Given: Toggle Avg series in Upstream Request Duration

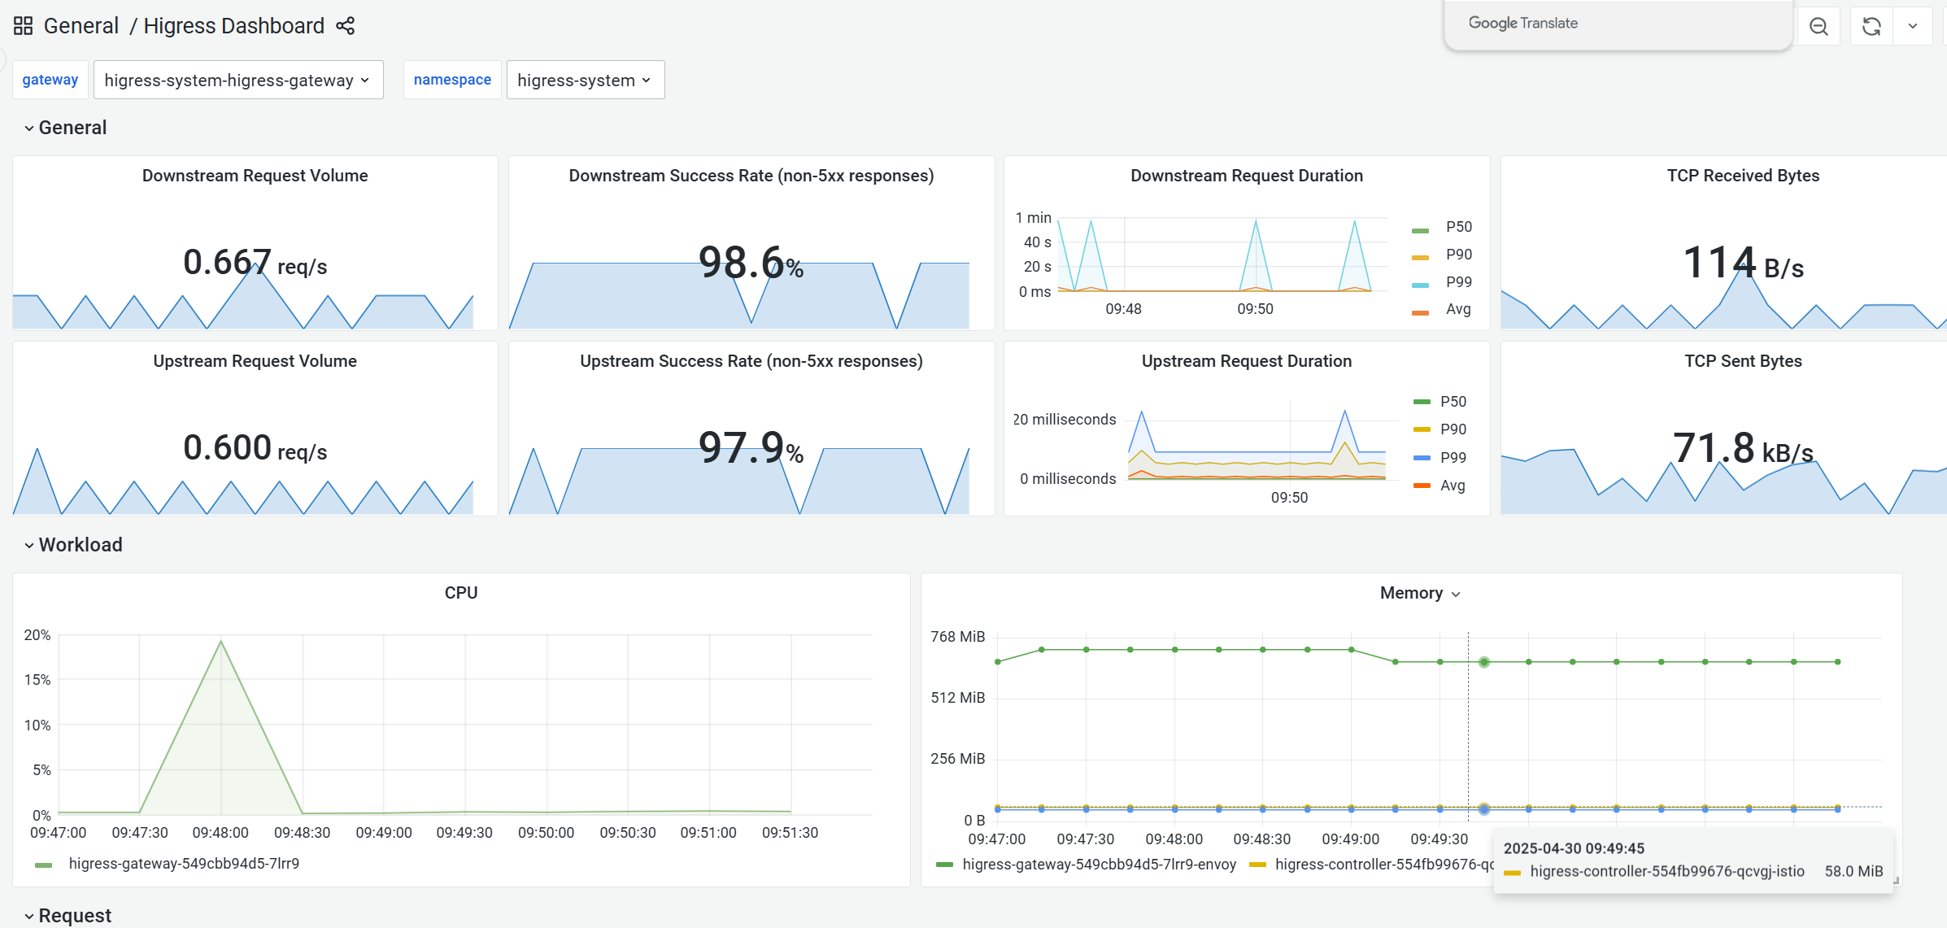Looking at the screenshot, I should [1452, 486].
